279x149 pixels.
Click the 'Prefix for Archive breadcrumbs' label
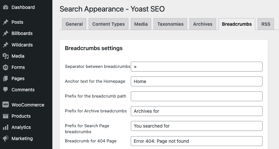[96, 111]
